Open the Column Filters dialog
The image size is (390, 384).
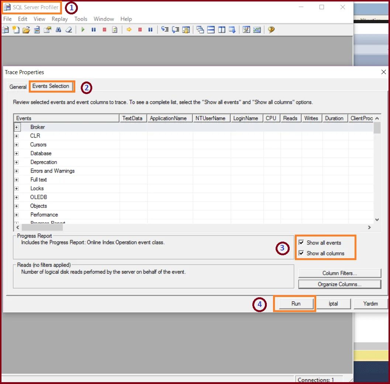(x=339, y=273)
